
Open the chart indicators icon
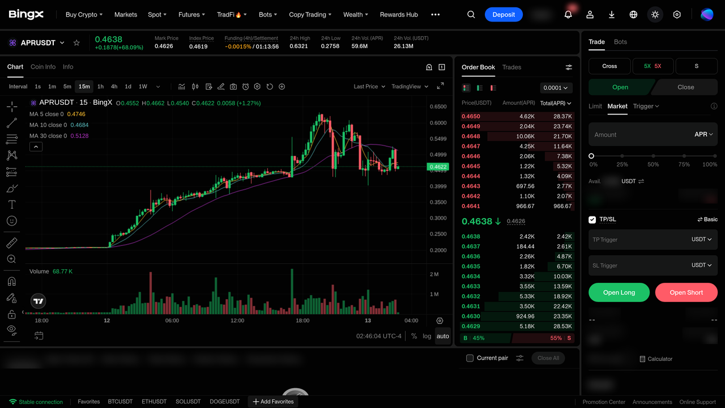point(182,87)
